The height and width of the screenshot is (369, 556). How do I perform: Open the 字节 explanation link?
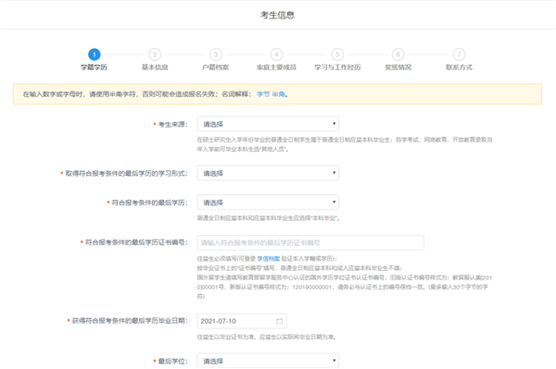click(263, 94)
